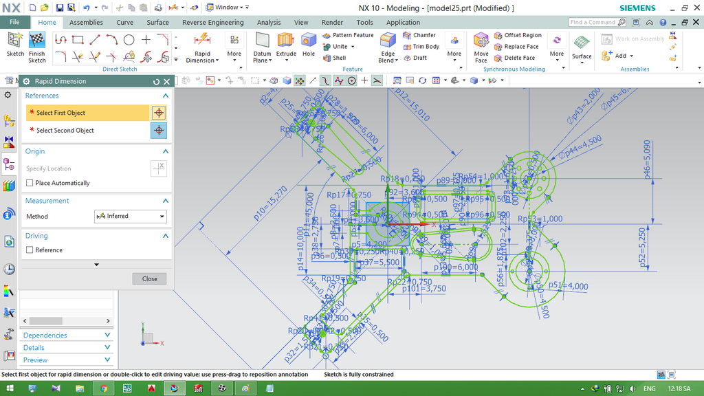This screenshot has width=704, height=396.
Task: Enable the Place Automatically checkbox
Action: 30,183
